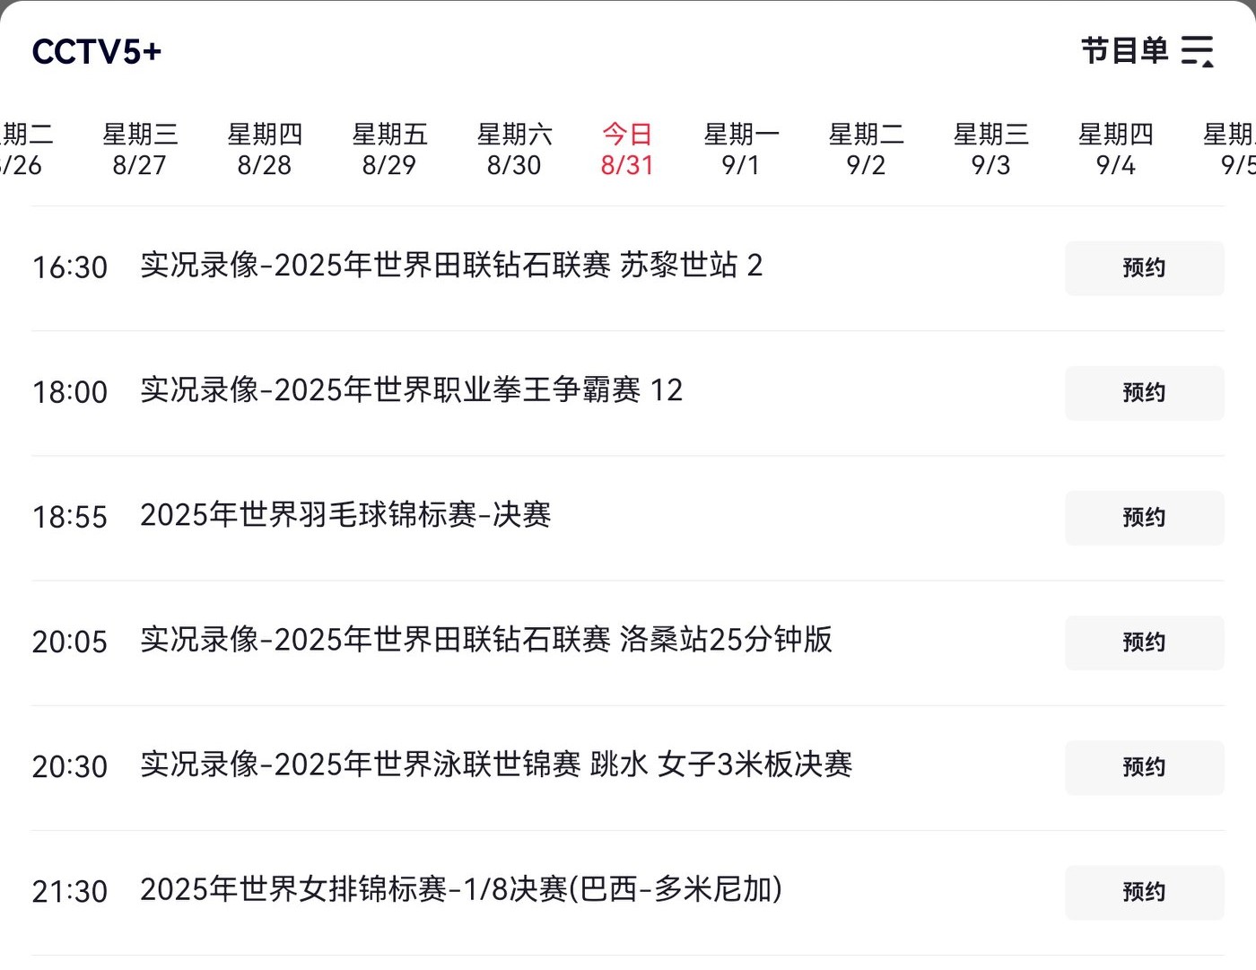Image resolution: width=1256 pixels, height=970 pixels.
Task: Select the 星期三 8/27 date tab
Action: [140, 150]
